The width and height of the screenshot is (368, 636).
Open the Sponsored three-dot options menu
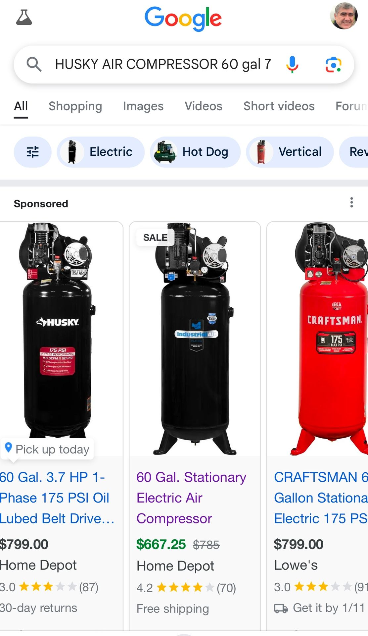[351, 202]
